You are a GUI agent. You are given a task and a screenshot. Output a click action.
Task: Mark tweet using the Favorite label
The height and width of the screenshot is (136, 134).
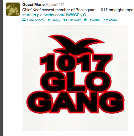click(94, 20)
